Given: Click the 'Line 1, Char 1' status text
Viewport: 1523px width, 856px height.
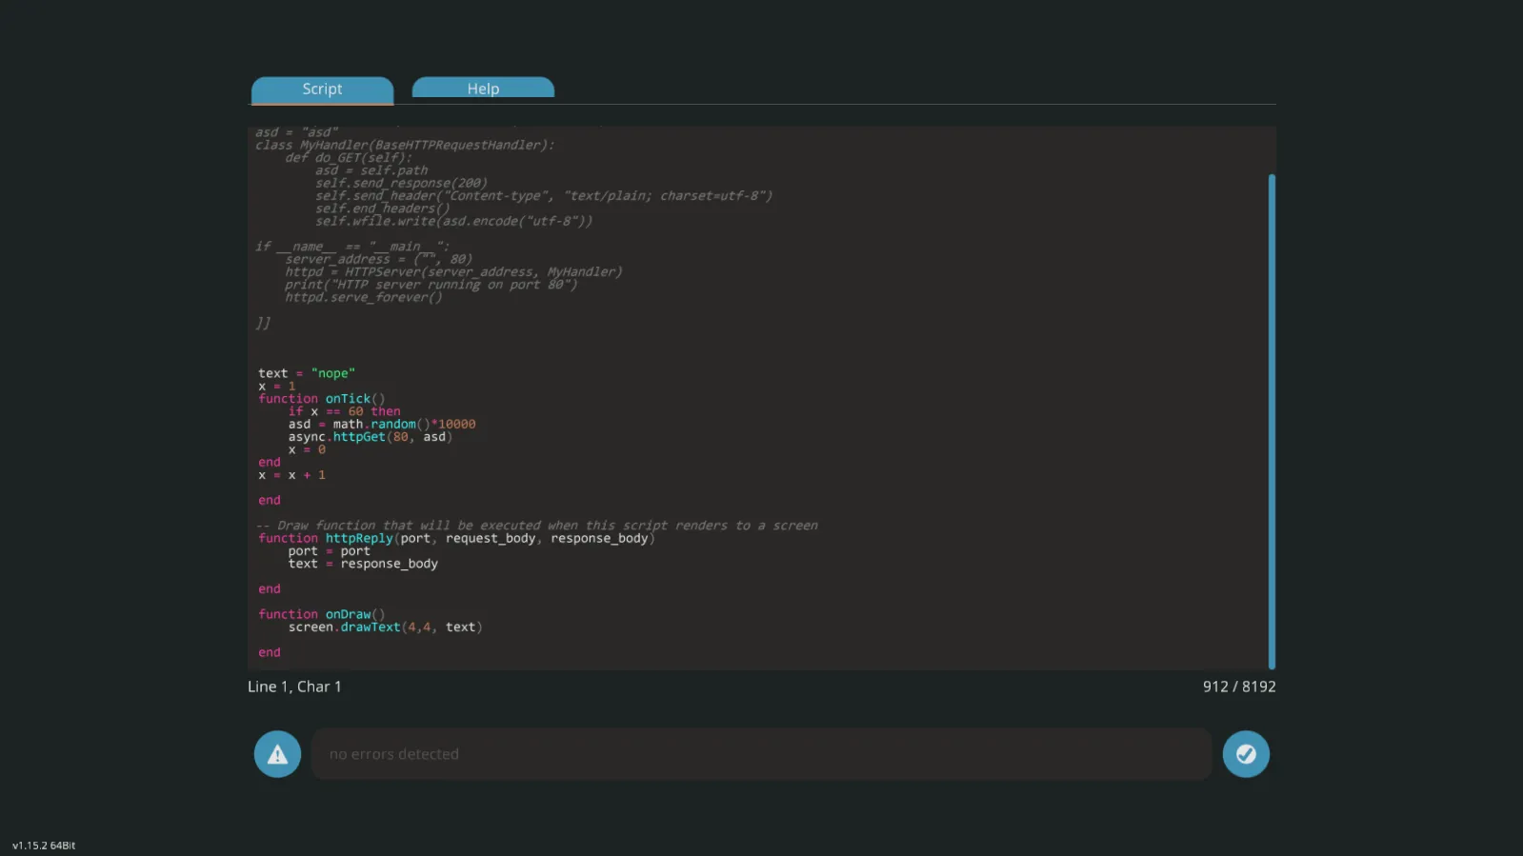Looking at the screenshot, I should click(x=294, y=687).
